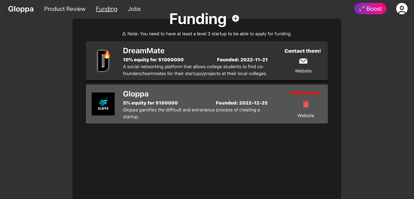The height and width of the screenshot is (199, 414).
Task: Click the envelope icon to contact DreamMate
Action: [303, 61]
